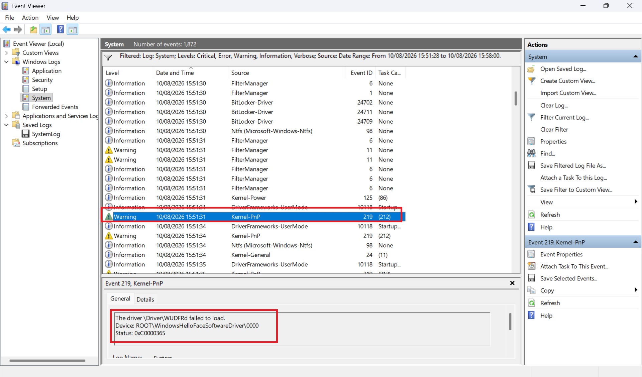
Task: Collapse the System actions section
Action: [635, 56]
